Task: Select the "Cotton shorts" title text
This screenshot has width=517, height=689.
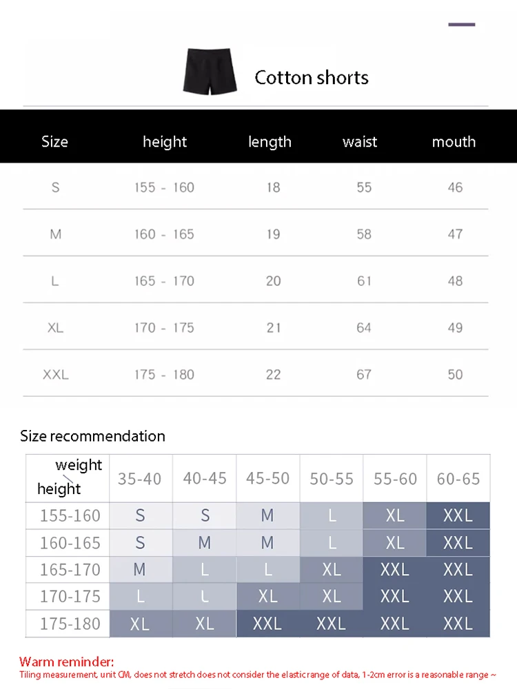Action: [312, 77]
